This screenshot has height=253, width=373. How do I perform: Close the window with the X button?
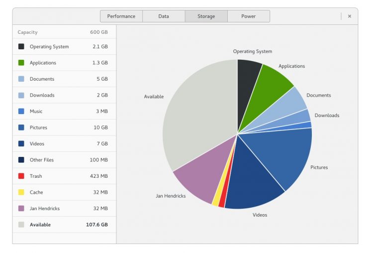pyautogui.click(x=350, y=16)
